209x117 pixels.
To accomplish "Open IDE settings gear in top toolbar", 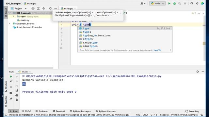I will pyautogui.click(x=197, y=4).
